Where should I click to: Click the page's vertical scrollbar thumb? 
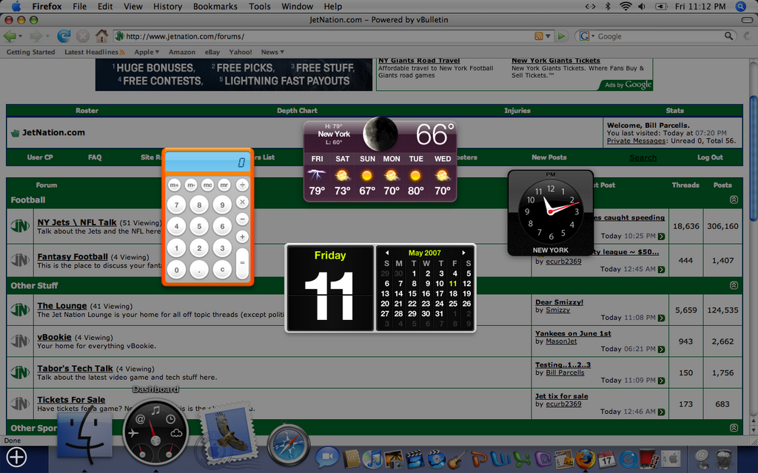pyautogui.click(x=753, y=160)
